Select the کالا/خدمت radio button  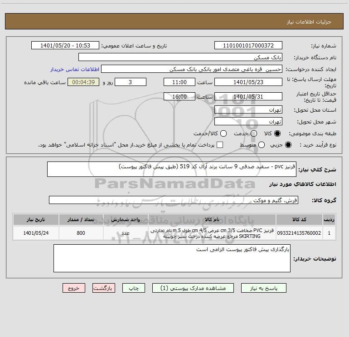tap(223, 133)
